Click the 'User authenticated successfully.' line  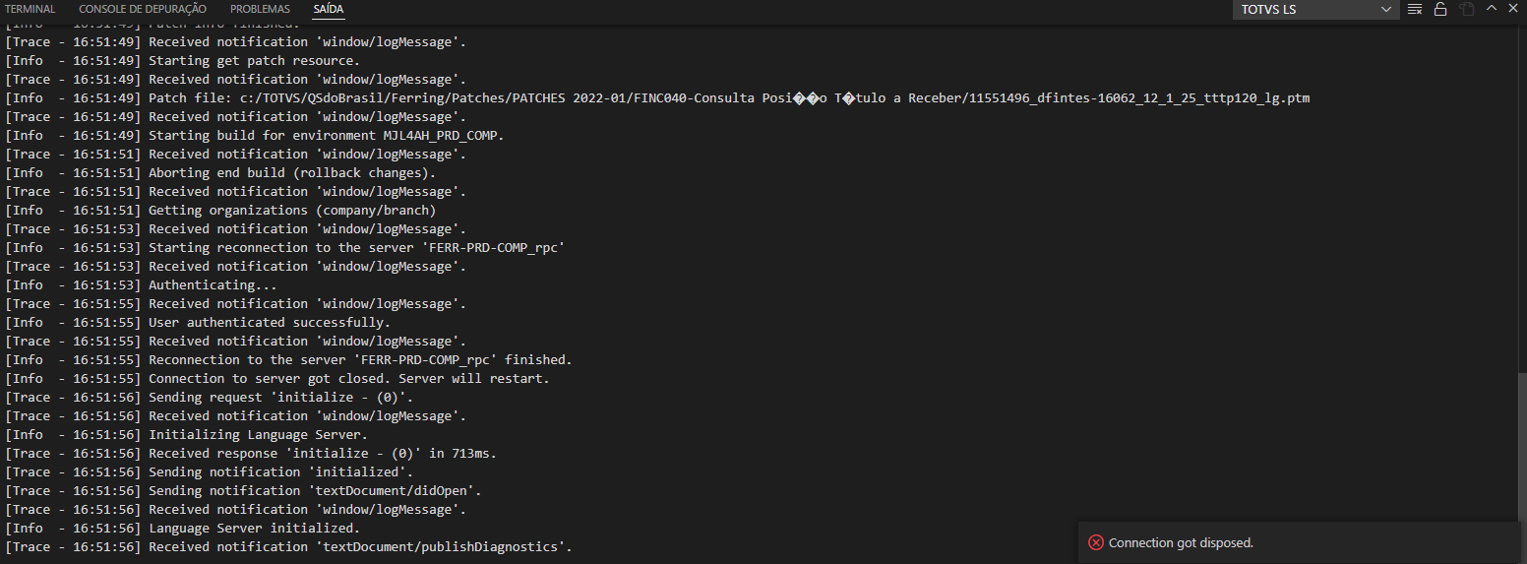point(198,323)
